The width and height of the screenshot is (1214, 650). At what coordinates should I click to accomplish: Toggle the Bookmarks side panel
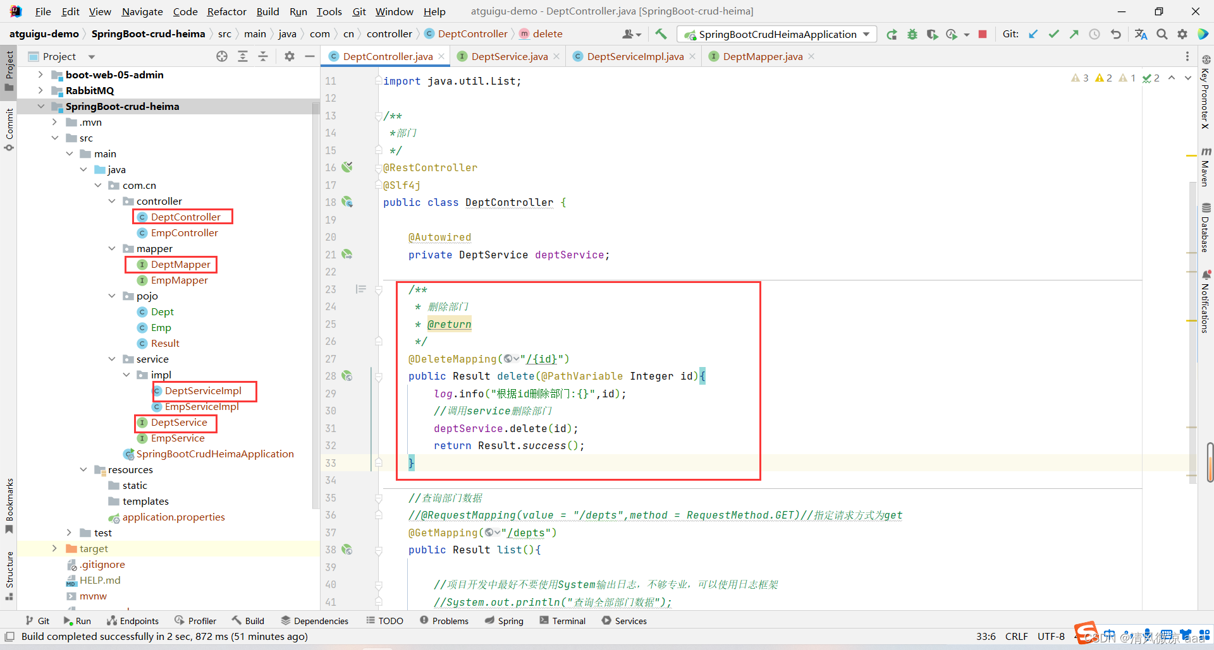coord(9,505)
